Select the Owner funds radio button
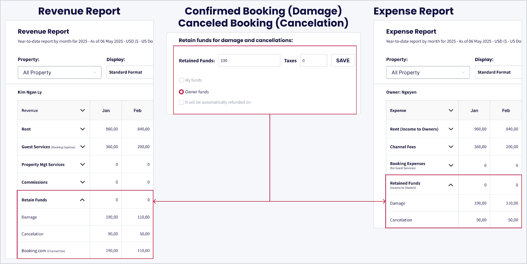Image resolution: width=527 pixels, height=264 pixels. pos(181,92)
